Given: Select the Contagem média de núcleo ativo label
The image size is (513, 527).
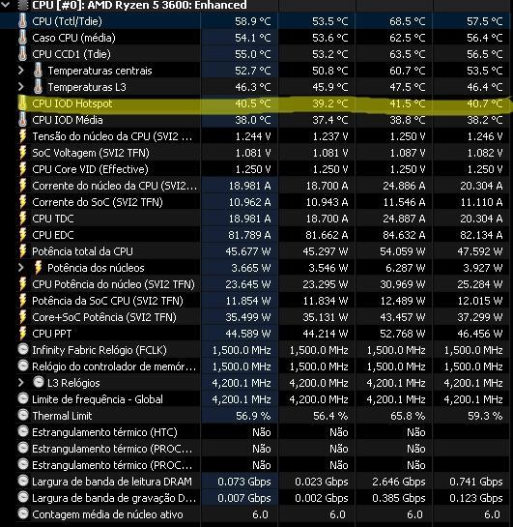Looking at the screenshot, I should pyautogui.click(x=107, y=514).
